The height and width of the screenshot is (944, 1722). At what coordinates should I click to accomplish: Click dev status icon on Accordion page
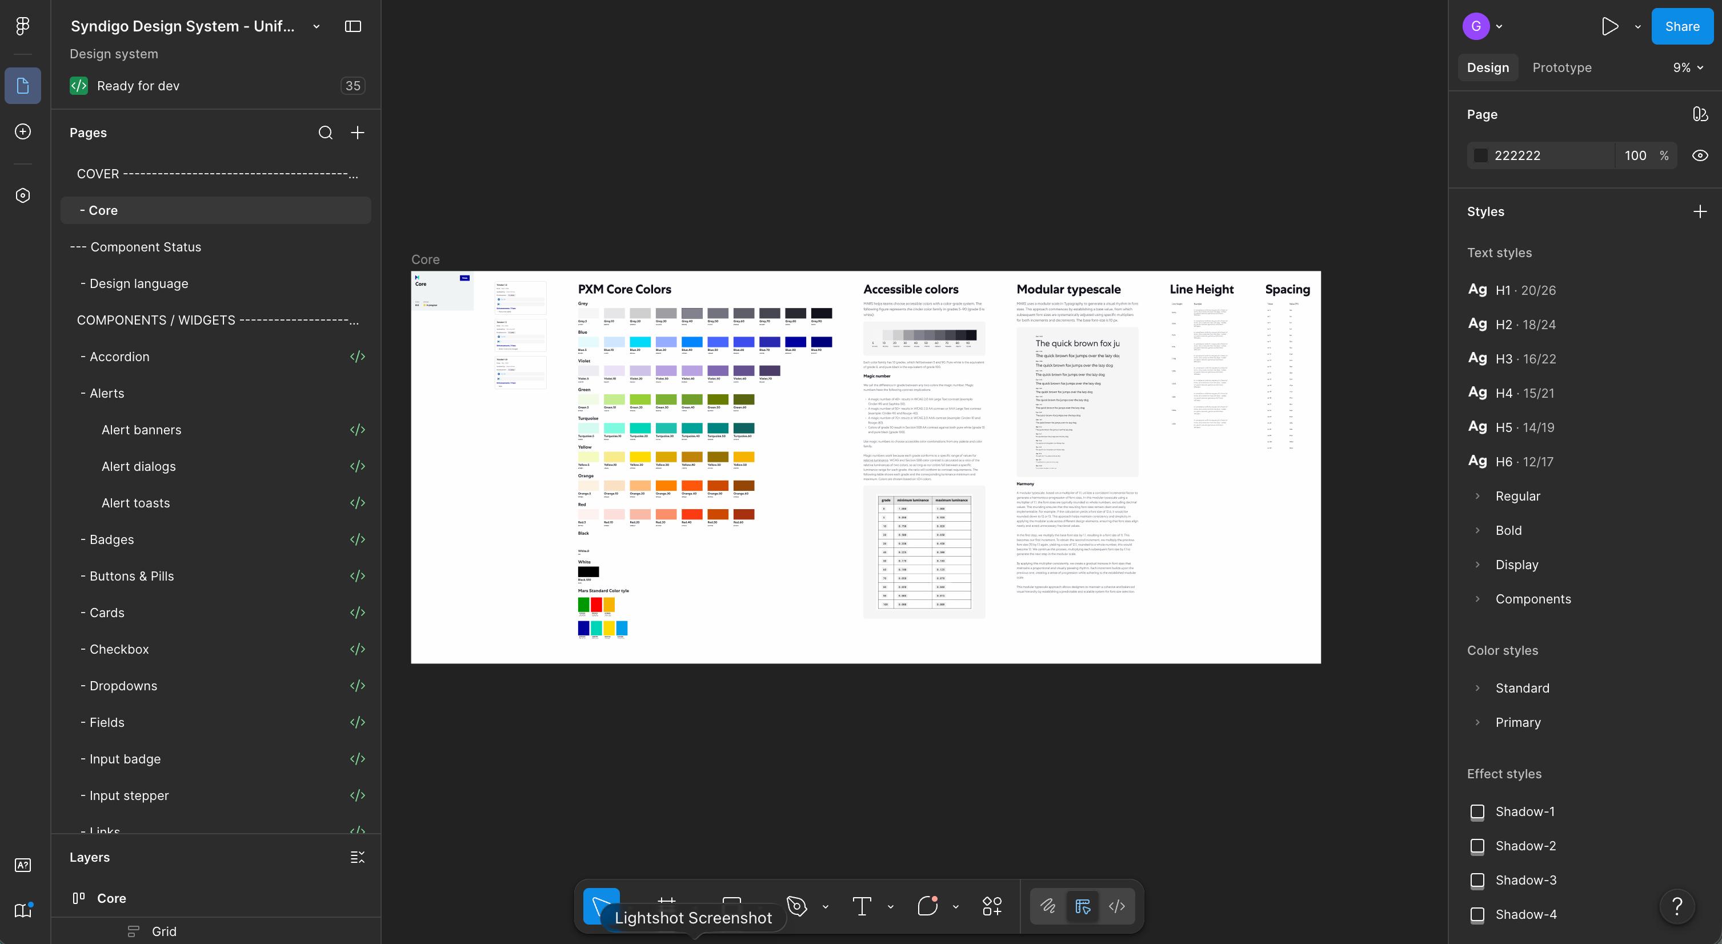pyautogui.click(x=358, y=357)
